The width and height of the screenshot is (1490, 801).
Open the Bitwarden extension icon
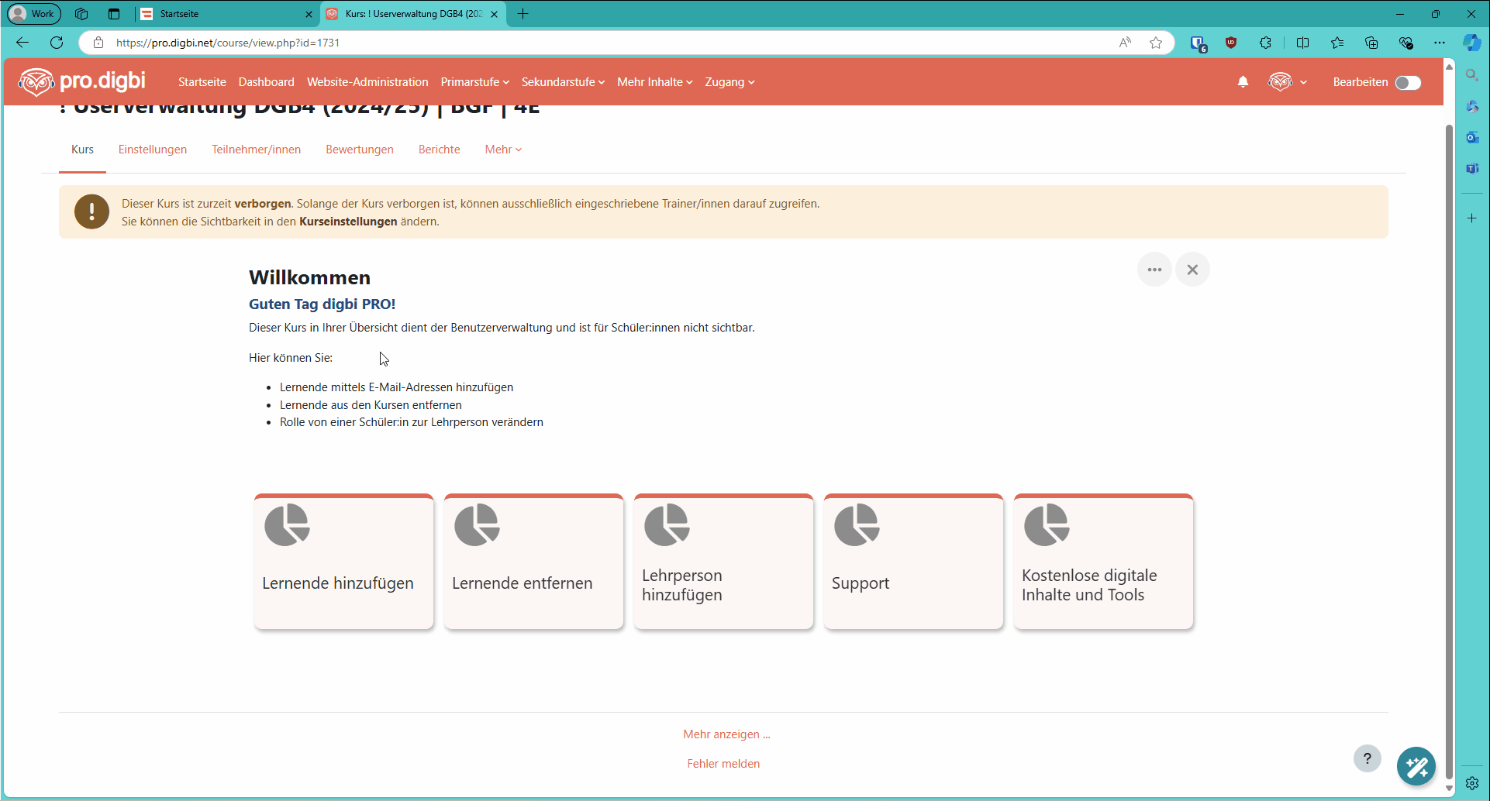(1199, 43)
